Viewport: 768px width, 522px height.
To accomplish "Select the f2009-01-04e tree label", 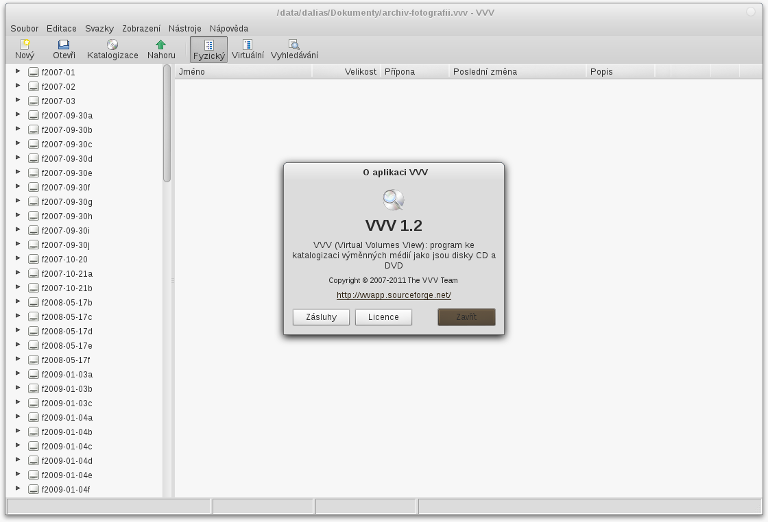I will (x=67, y=475).
